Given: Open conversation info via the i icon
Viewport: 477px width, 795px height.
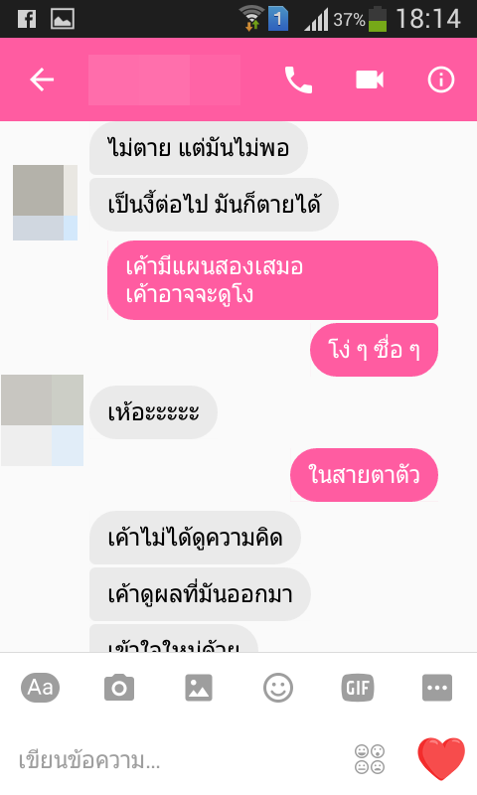Looking at the screenshot, I should pyautogui.click(x=441, y=80).
